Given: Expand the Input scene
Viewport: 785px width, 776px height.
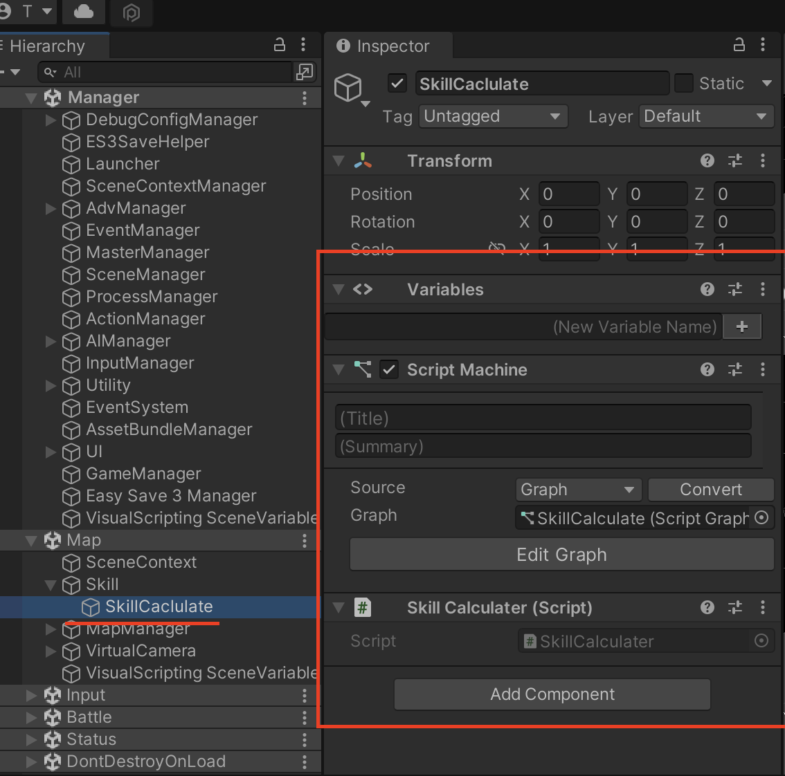Looking at the screenshot, I should 31,695.
